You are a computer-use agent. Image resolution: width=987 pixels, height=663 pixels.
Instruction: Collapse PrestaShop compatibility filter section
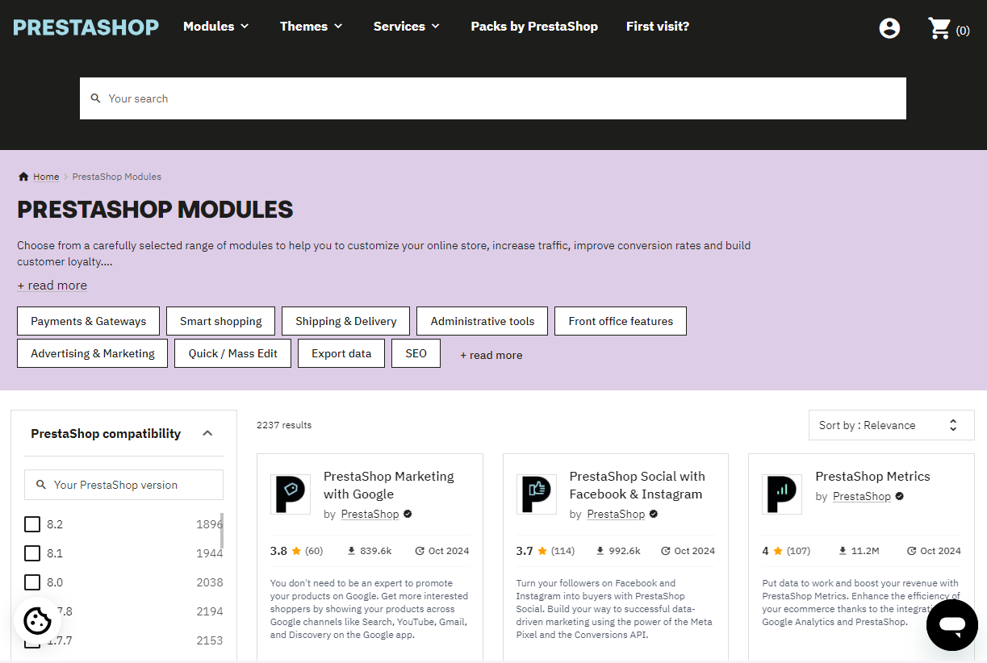pos(207,433)
